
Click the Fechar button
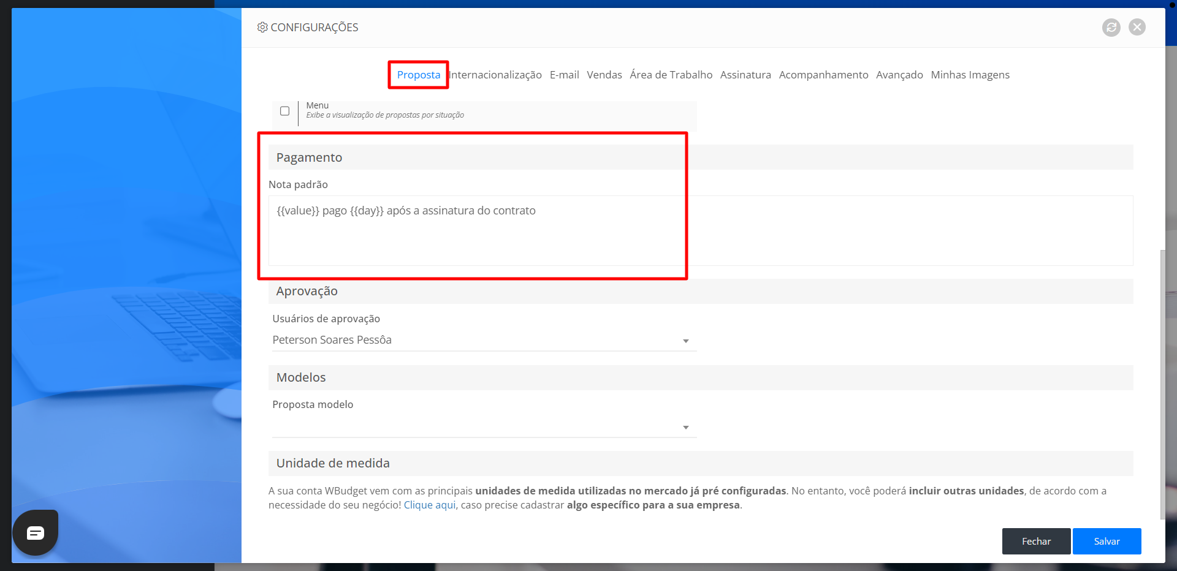coord(1036,542)
